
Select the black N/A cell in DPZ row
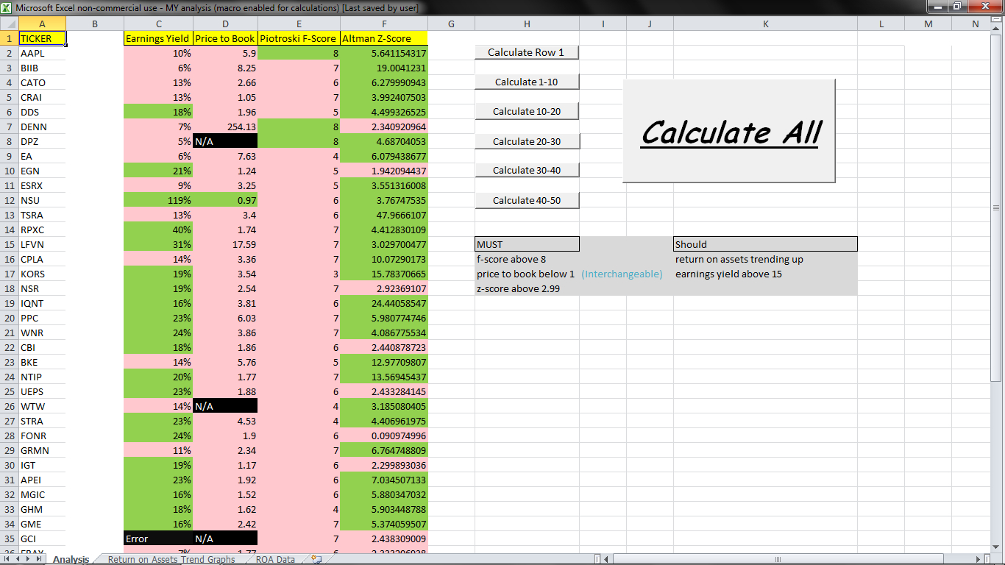pyautogui.click(x=225, y=141)
